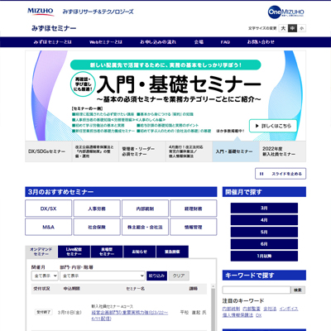This screenshot has height=331, width=331.
Task: Open Webセミナーとは in navigation bar
Action: point(106,42)
